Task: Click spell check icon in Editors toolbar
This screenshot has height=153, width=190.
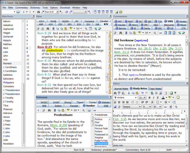Action: 119,93
